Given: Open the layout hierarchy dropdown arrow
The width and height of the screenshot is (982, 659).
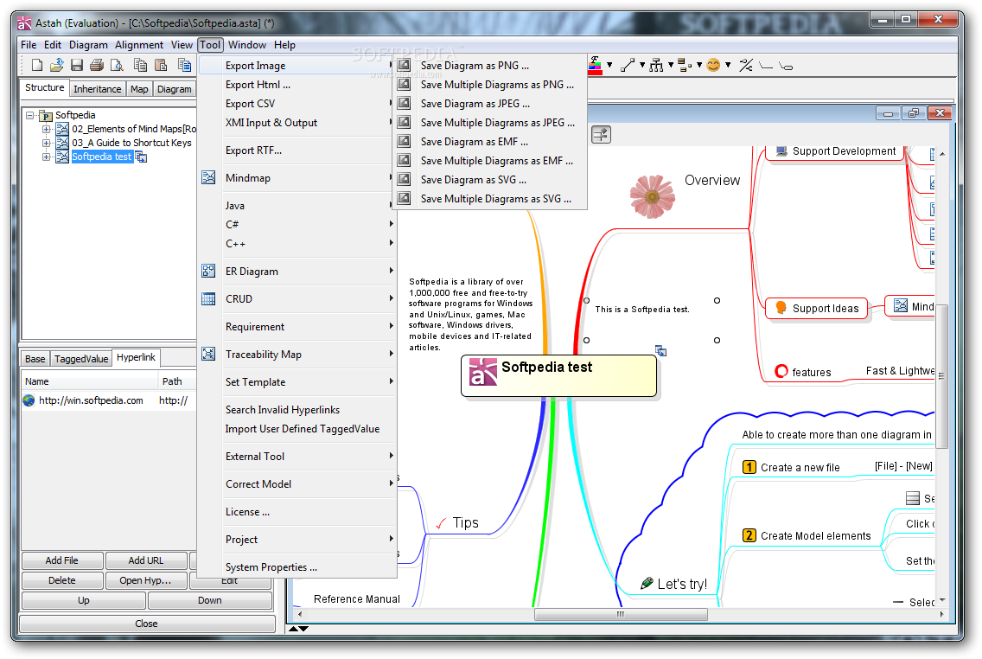Looking at the screenshot, I should (x=671, y=65).
